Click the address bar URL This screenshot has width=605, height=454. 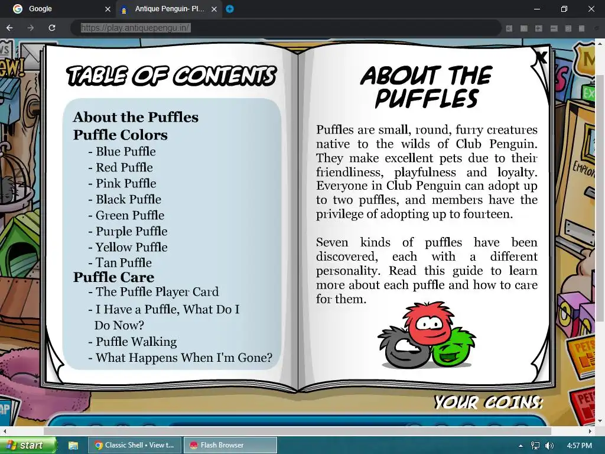click(135, 28)
